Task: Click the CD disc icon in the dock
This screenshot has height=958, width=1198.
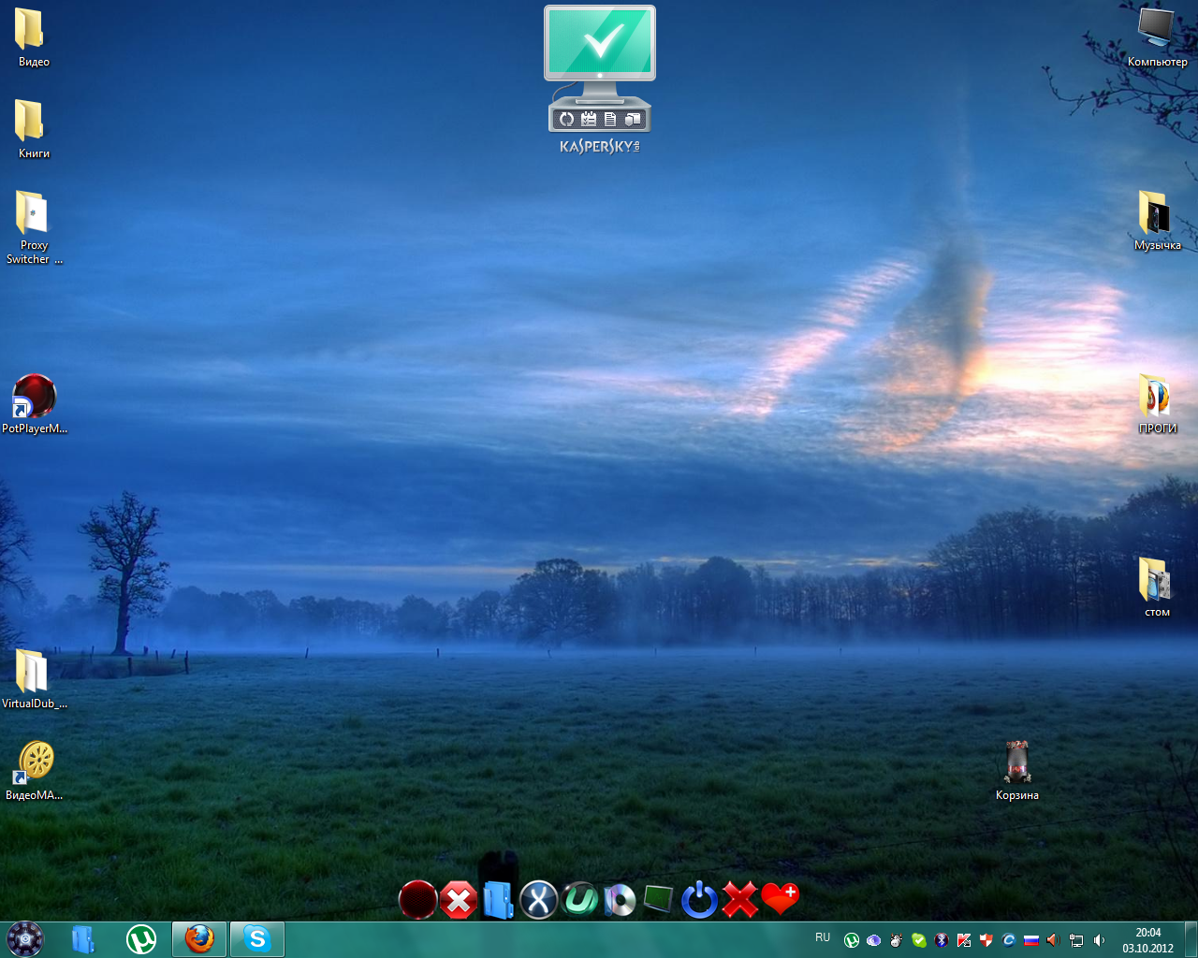Action: click(x=620, y=900)
